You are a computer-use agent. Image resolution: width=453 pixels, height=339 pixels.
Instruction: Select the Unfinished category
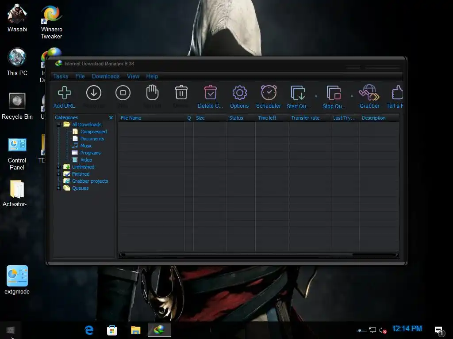83,167
